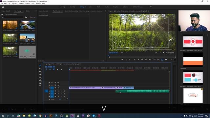Click timeline playhead timecode
This screenshot has width=210, height=118.
(50, 67)
